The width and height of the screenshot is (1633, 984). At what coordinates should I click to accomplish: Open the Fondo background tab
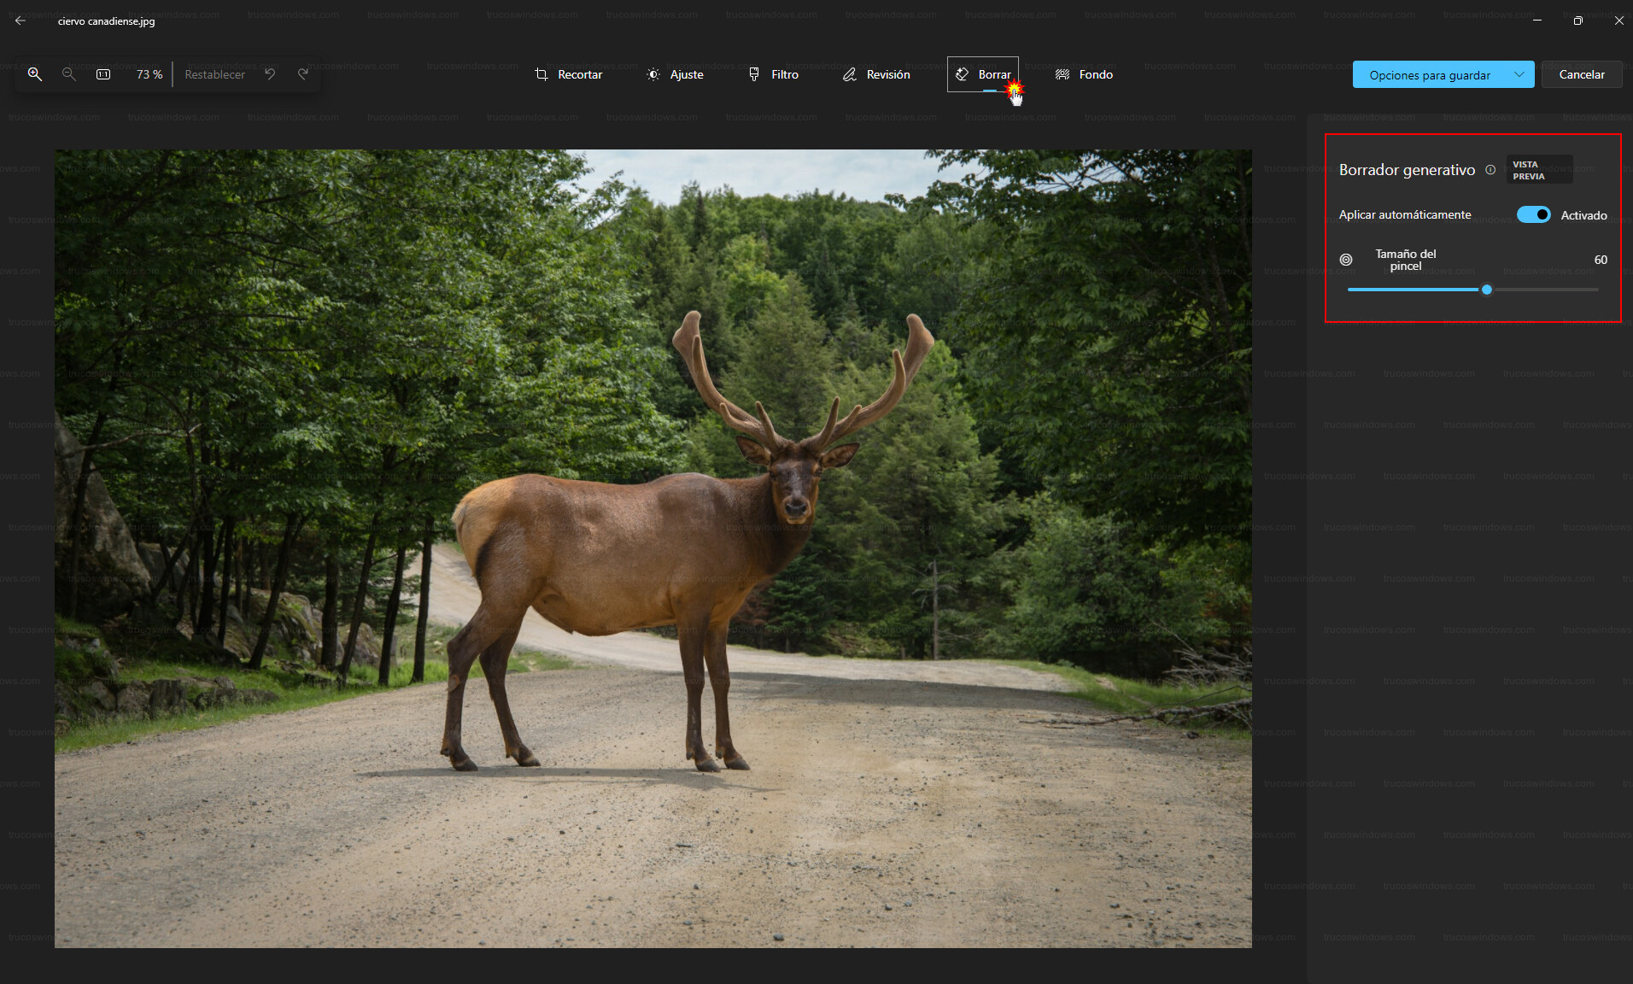(x=1084, y=74)
